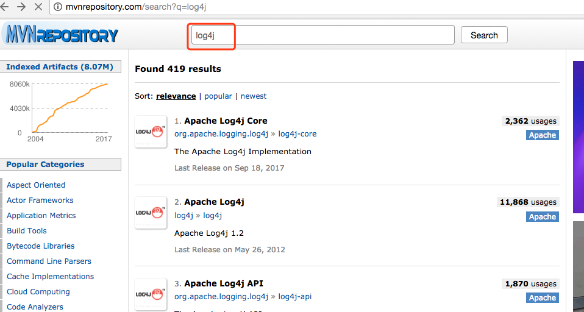
Task: Click the browser forward arrow
Action: click(x=21, y=7)
